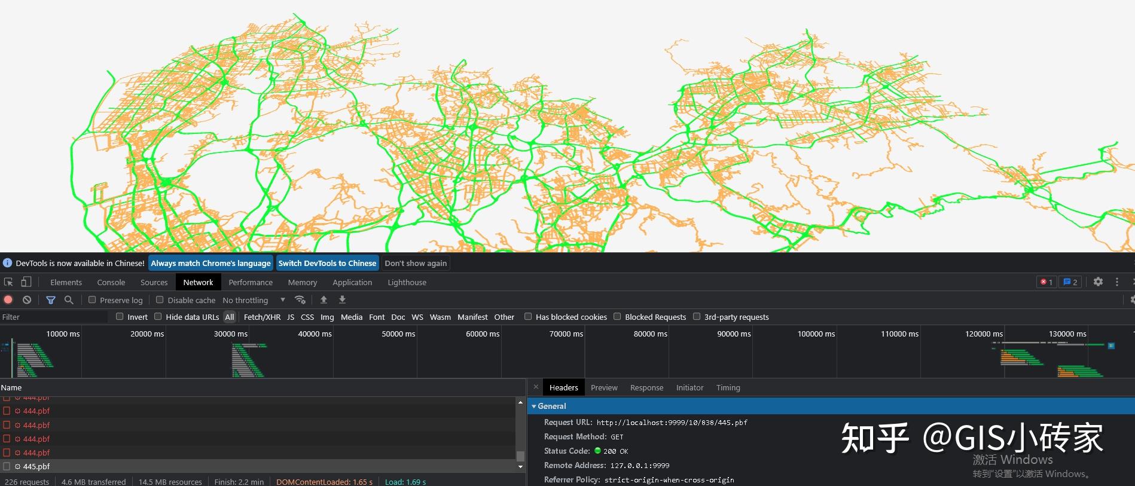The height and width of the screenshot is (486, 1135).
Task: Open the DevTools three-dot menu
Action: point(1116,282)
